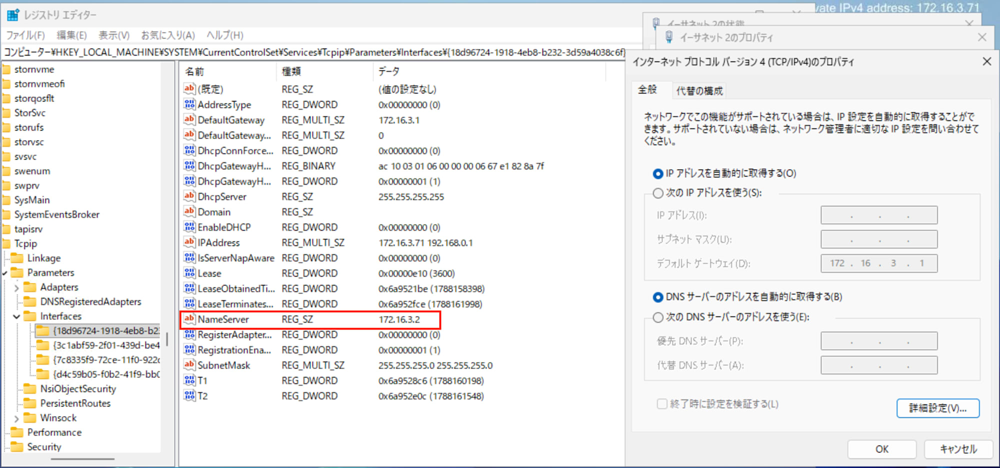1000x468 pixels.
Task: Expand the Winsock tree node
Action: [x=16, y=418]
